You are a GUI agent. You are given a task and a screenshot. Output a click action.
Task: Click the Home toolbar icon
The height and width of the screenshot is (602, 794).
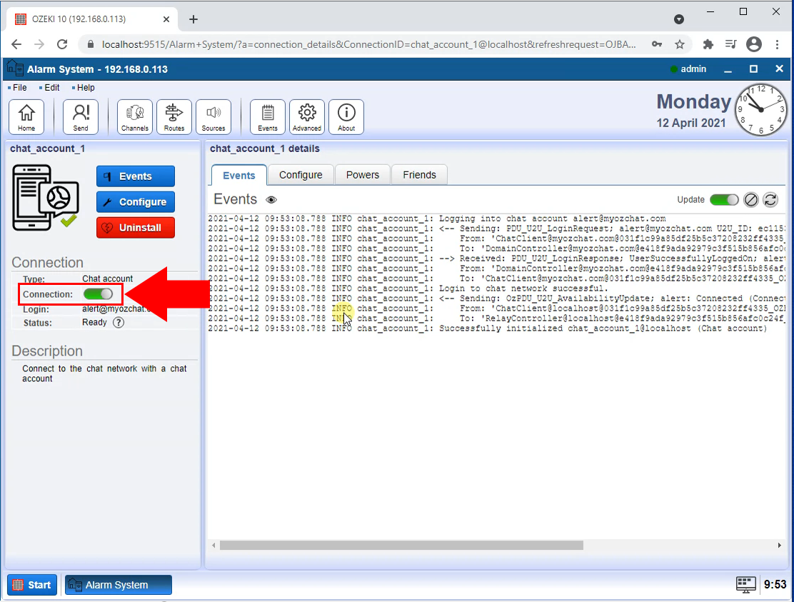26,116
